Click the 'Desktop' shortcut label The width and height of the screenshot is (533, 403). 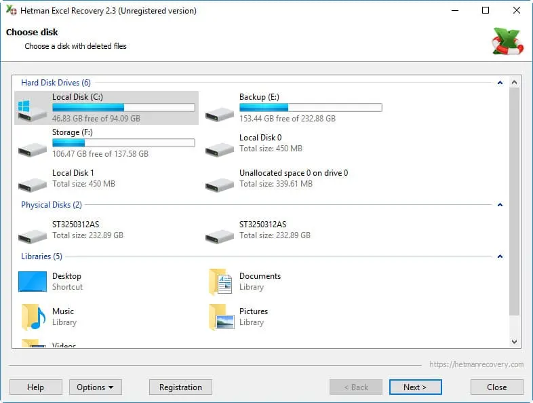pyautogui.click(x=66, y=276)
